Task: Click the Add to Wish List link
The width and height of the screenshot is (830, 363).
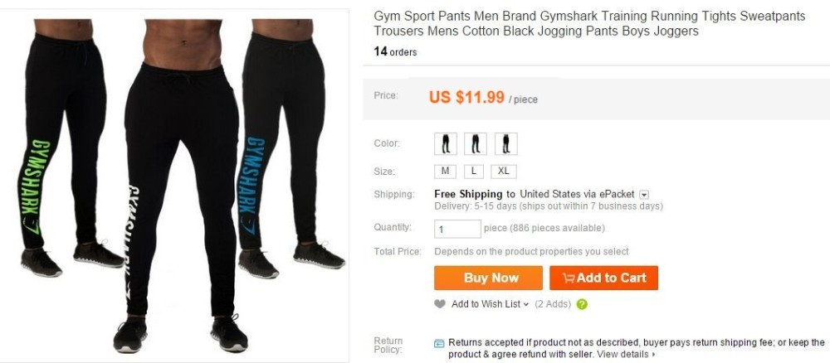Action: [486, 304]
